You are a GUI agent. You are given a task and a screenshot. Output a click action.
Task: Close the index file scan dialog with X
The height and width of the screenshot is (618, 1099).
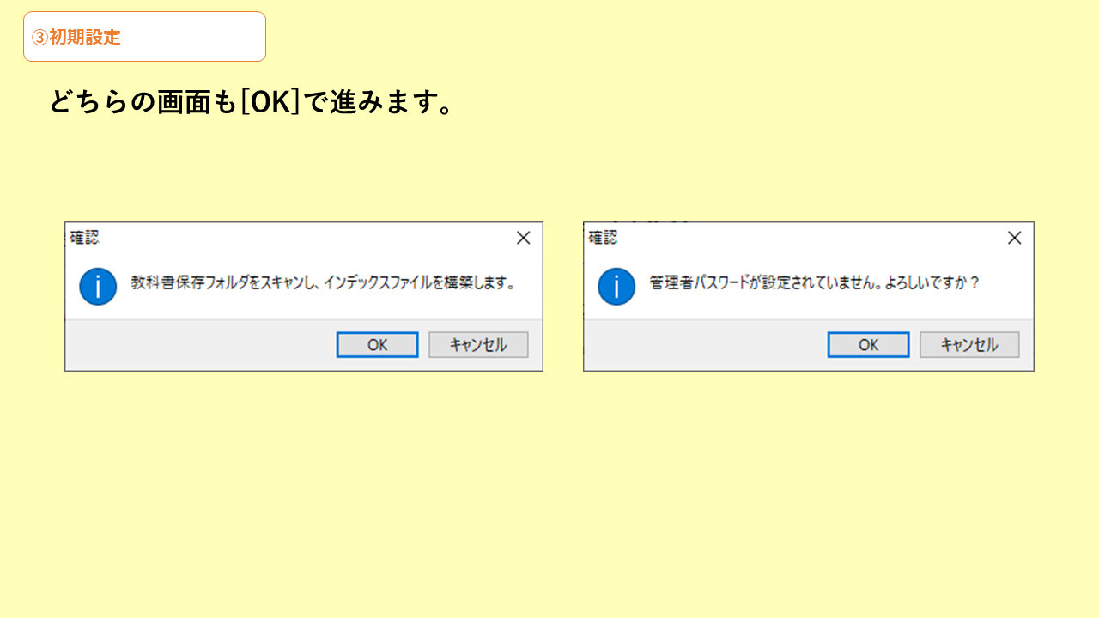[523, 239]
